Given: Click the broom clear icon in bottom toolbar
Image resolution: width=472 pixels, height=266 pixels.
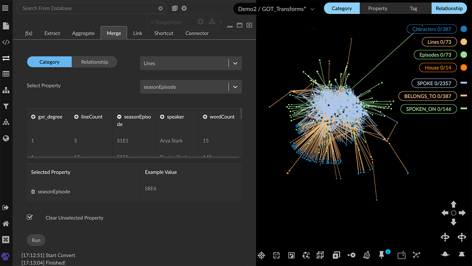Looking at the screenshot, I should click(367, 255).
